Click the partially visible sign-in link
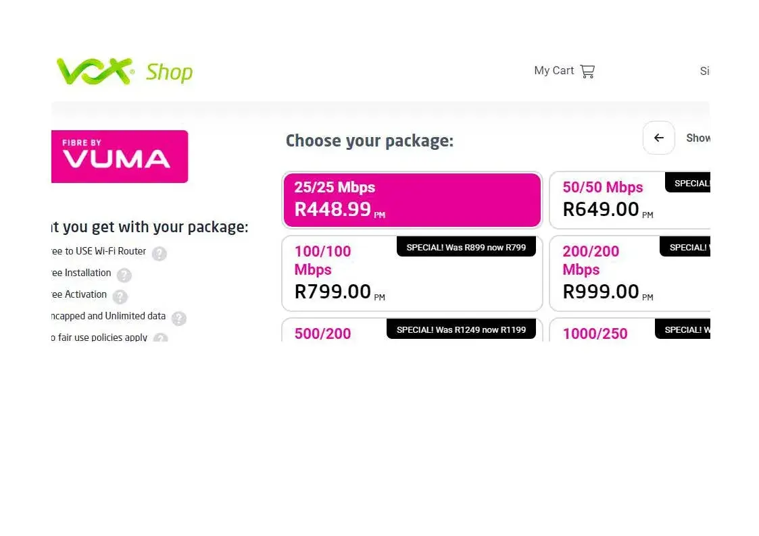The image size is (759, 536). pos(704,71)
